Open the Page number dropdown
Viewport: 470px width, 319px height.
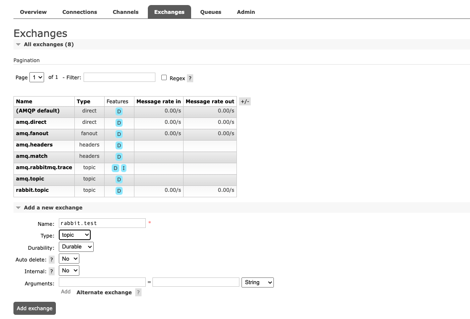click(37, 77)
